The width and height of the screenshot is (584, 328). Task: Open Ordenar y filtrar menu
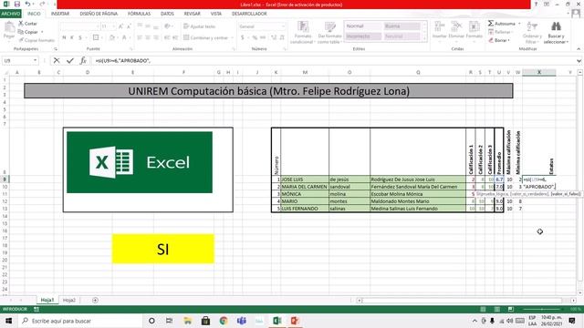(x=532, y=33)
